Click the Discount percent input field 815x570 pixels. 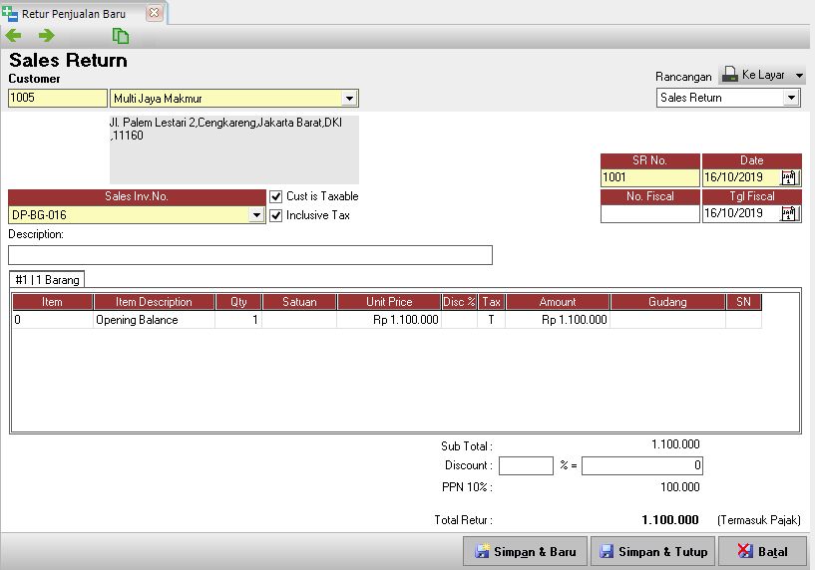click(526, 465)
